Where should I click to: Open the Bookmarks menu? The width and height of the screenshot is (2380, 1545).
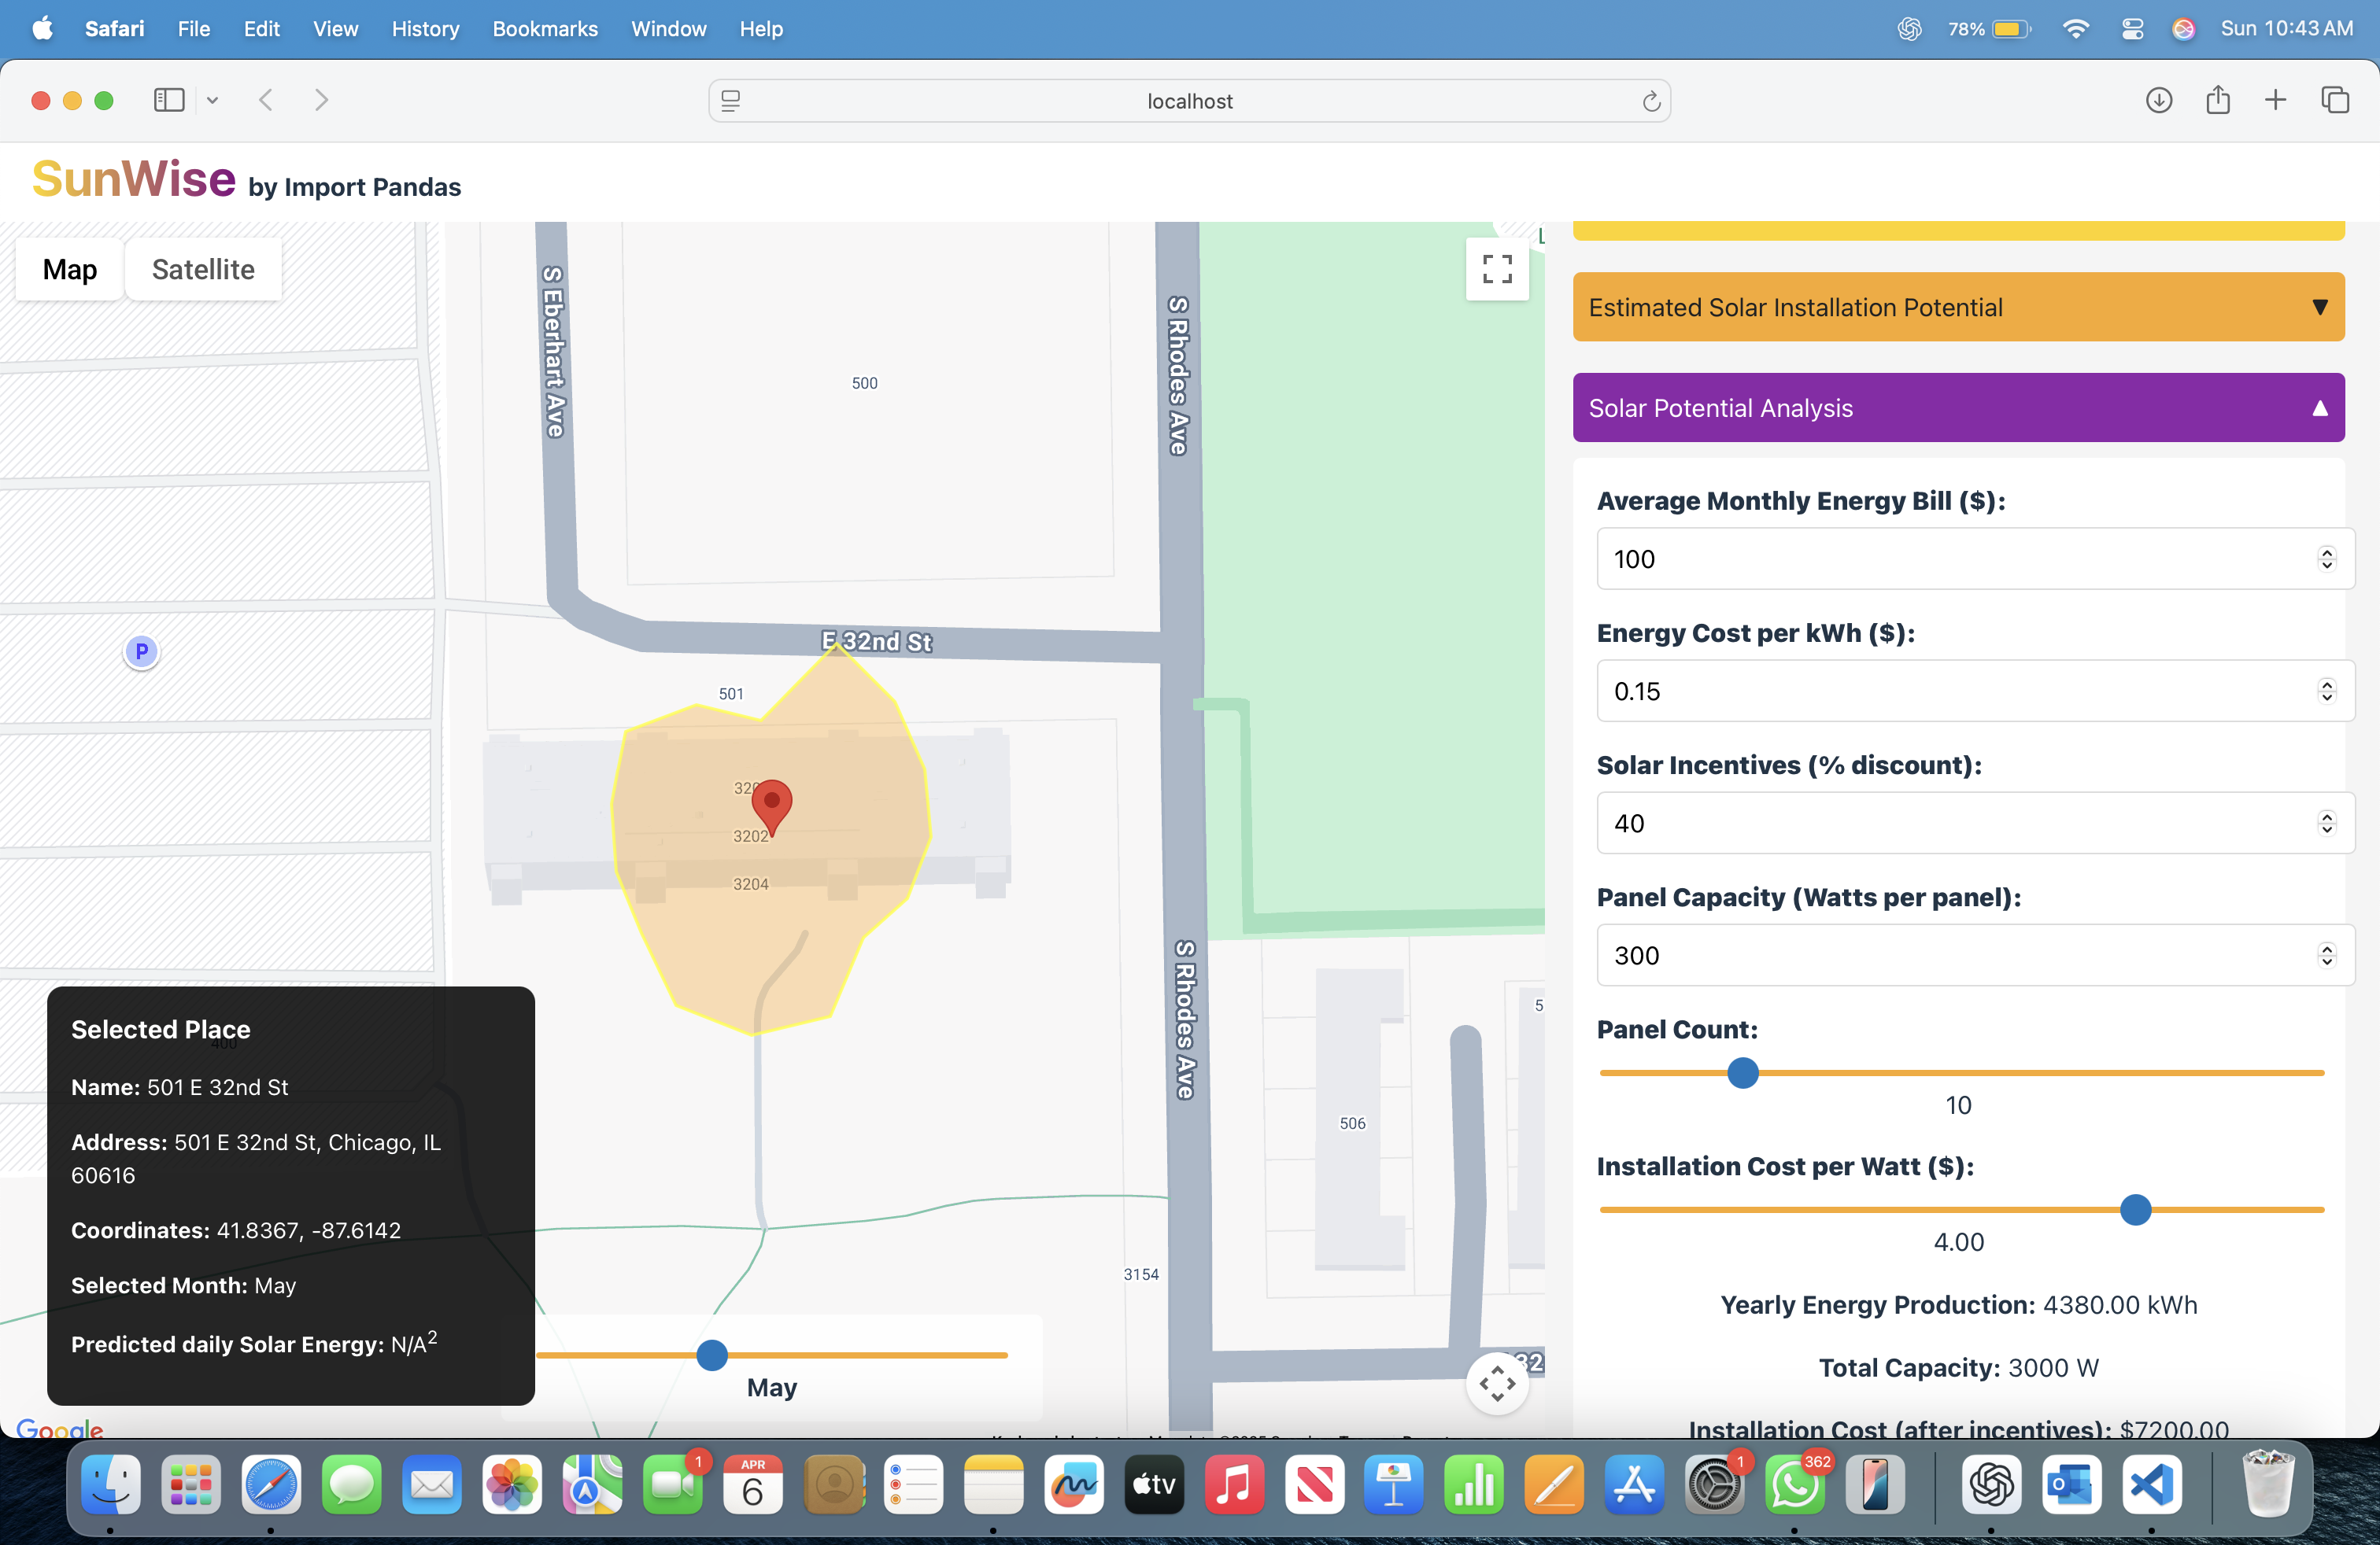pyautogui.click(x=544, y=29)
